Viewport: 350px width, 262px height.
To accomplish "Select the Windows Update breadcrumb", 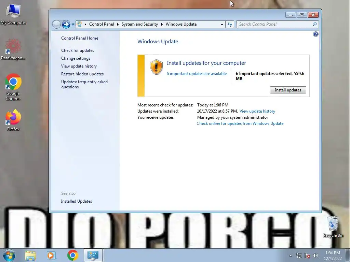I will (181, 24).
